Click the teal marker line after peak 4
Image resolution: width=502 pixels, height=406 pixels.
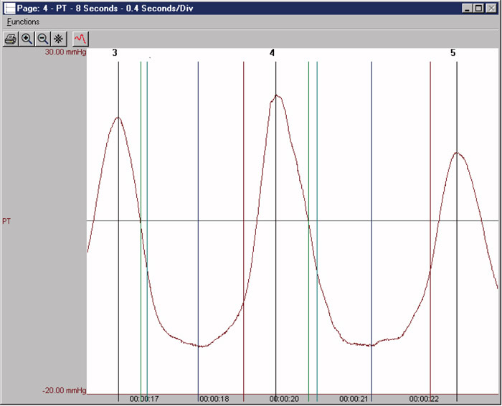point(317,230)
